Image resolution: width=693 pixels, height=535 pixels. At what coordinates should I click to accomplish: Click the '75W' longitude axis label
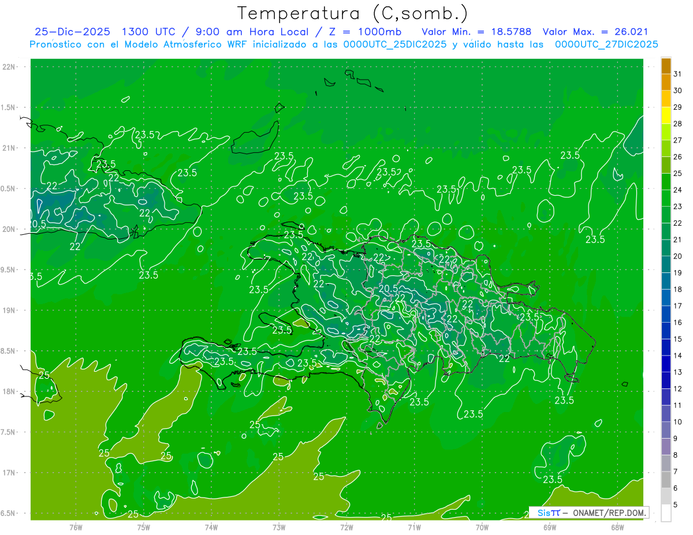pyautogui.click(x=143, y=527)
